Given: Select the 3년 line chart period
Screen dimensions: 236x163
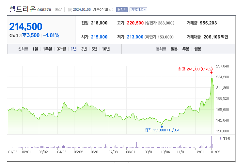Looking at the screenshot, I should point(84,49).
